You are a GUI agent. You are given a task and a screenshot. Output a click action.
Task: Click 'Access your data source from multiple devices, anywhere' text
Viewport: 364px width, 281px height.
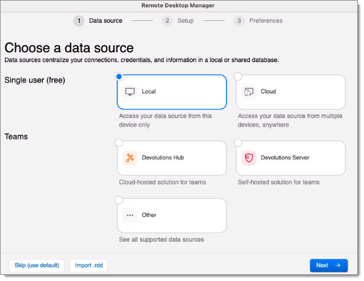pyautogui.click(x=290, y=121)
